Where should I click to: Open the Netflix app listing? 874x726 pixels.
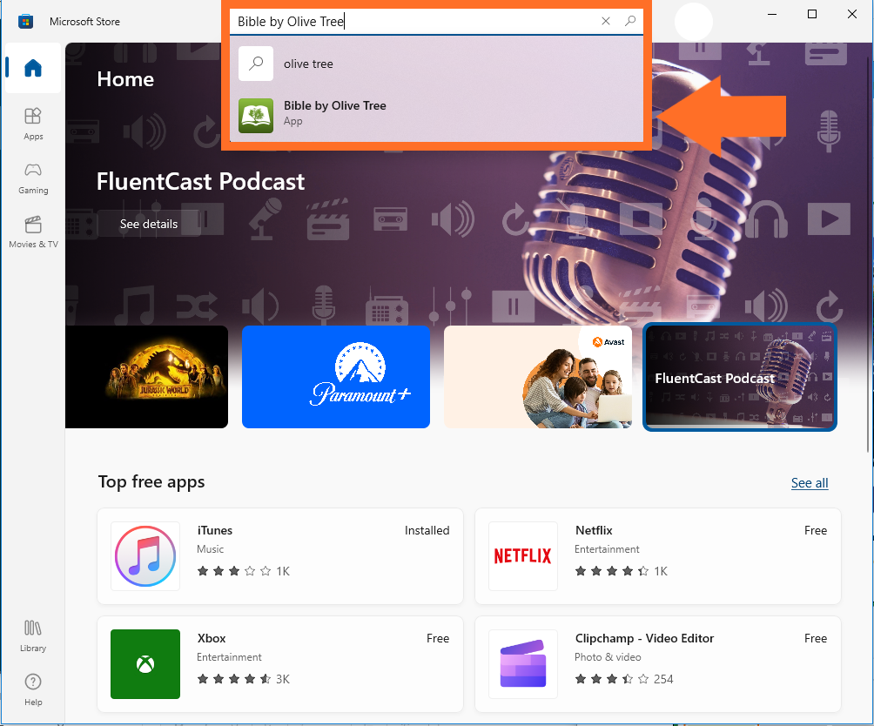pyautogui.click(x=657, y=556)
